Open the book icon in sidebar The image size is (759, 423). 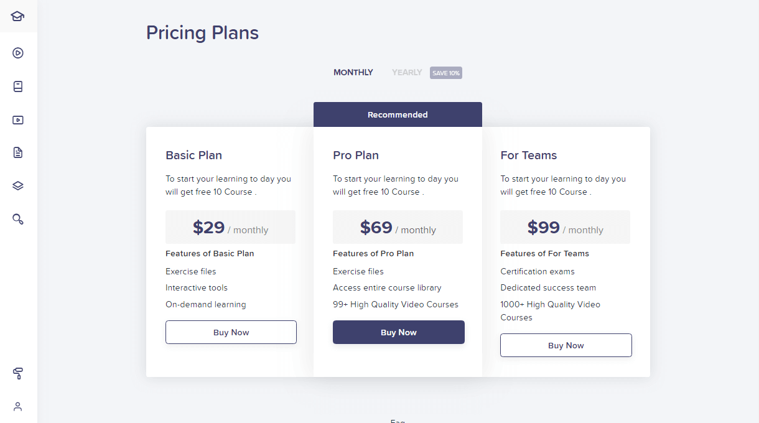click(18, 86)
